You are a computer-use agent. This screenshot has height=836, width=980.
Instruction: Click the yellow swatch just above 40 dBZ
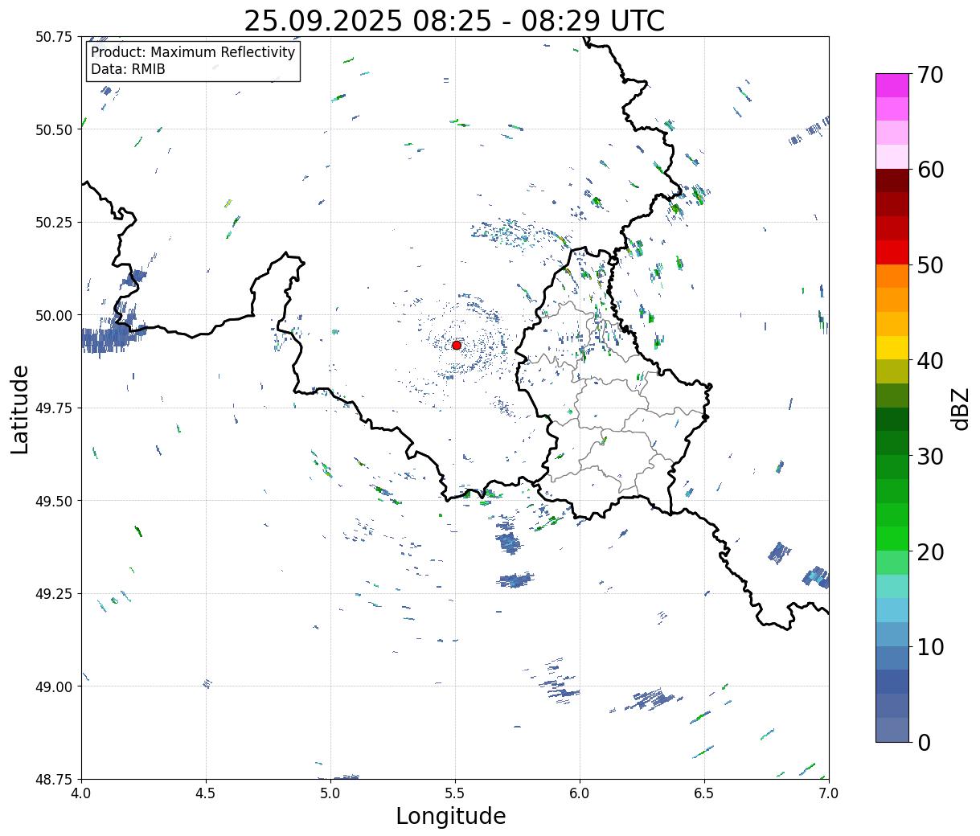pos(892,347)
